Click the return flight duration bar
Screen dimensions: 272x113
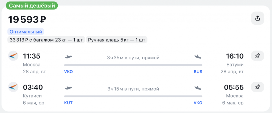pos(133,96)
